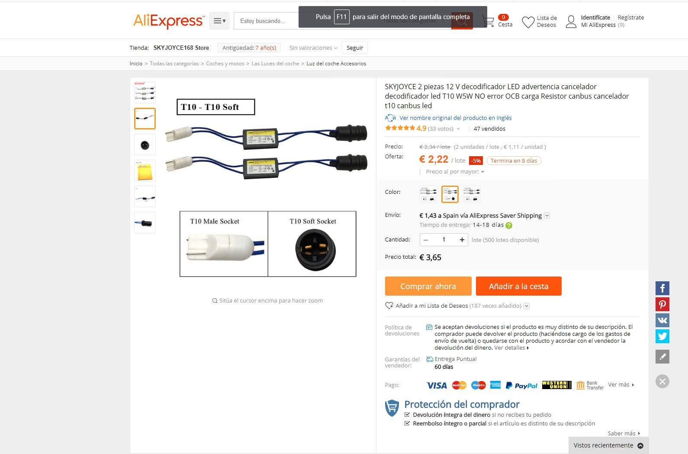Go to Las Luces del coche breadcrumb
Screen dimensions: 688x454
click(x=275, y=64)
